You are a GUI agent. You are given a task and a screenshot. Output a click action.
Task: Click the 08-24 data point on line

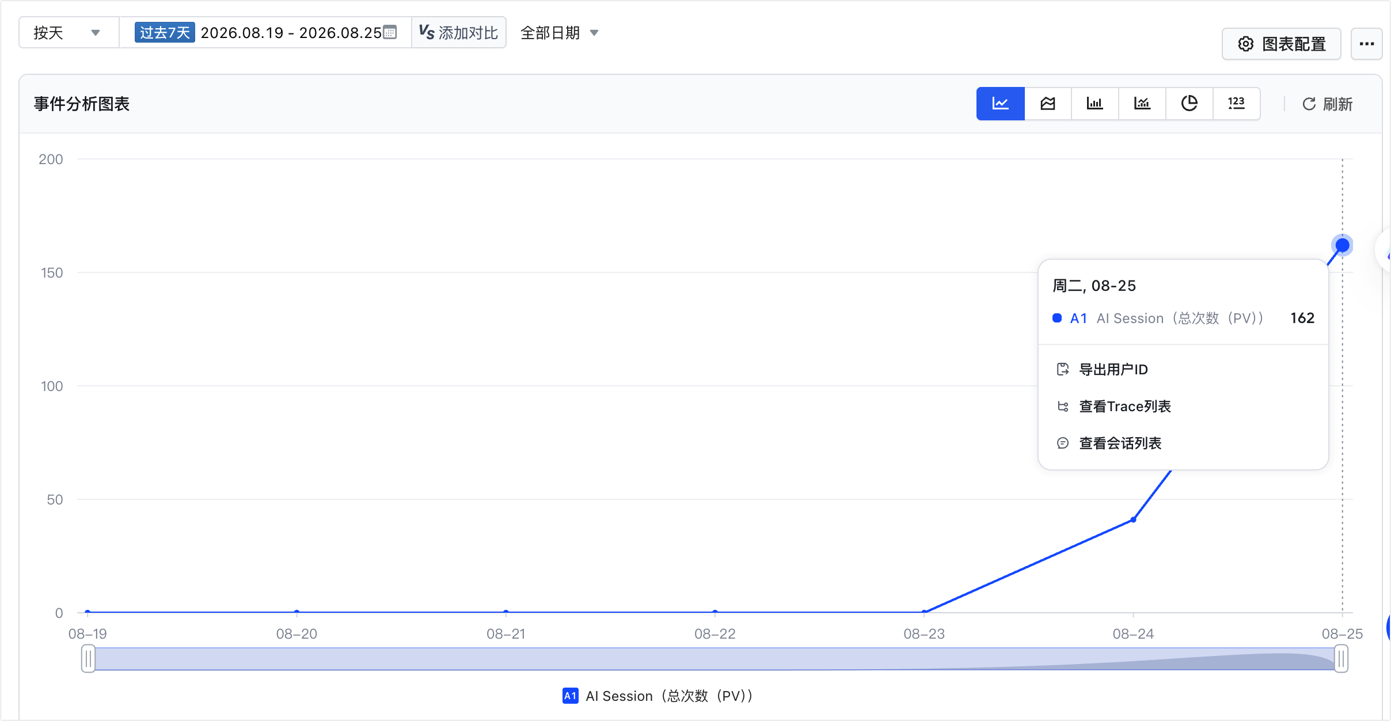click(1133, 520)
